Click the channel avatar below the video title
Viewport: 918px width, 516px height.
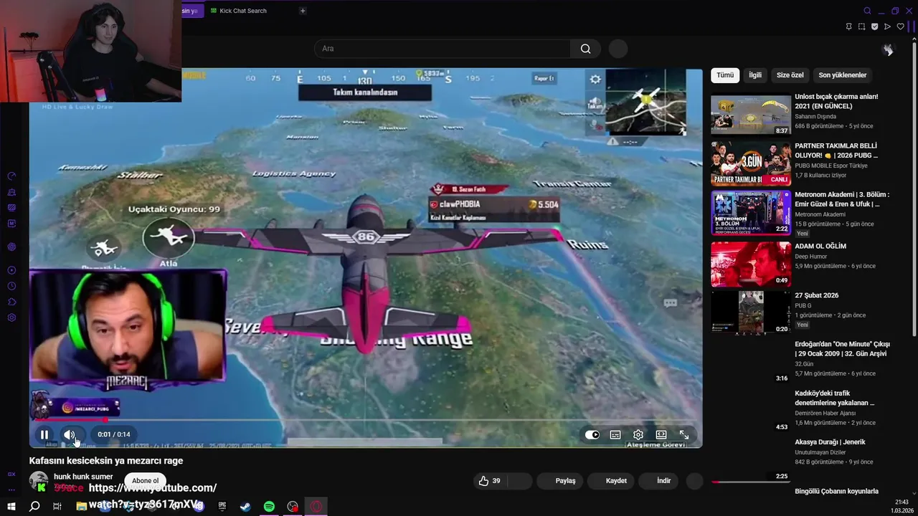[39, 481]
